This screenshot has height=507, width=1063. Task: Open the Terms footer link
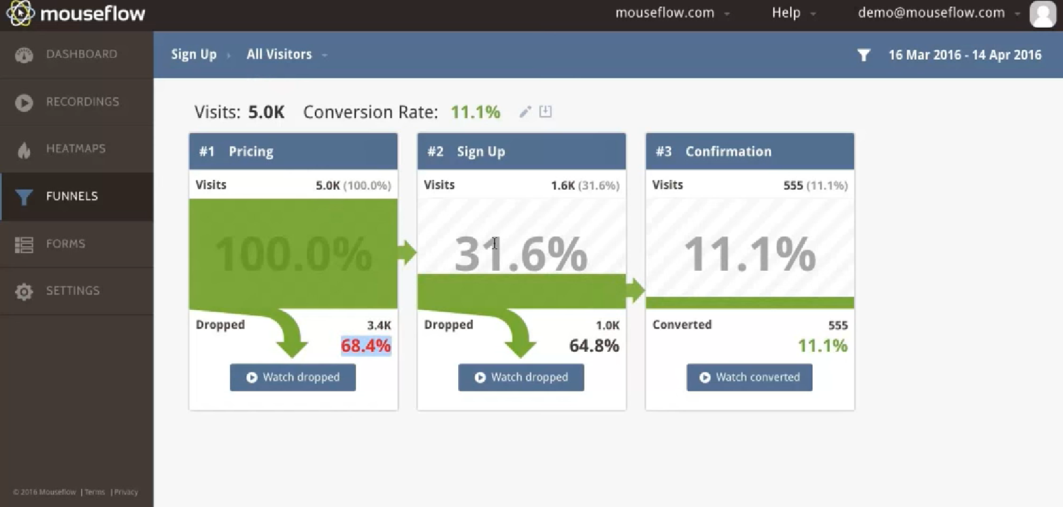tap(95, 492)
